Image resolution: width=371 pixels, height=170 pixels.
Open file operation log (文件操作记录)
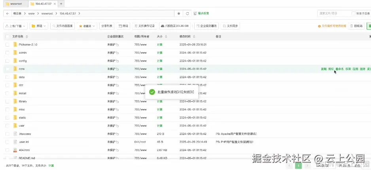(x=145, y=26)
